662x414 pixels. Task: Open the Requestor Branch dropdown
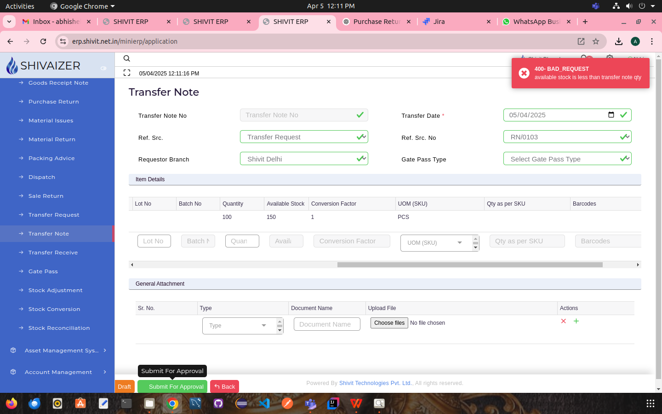[x=303, y=159]
